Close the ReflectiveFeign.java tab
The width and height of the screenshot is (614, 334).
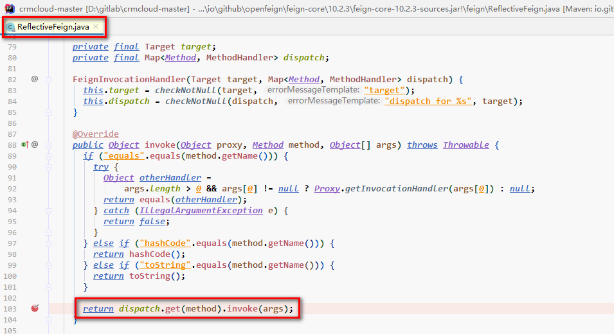(96, 26)
